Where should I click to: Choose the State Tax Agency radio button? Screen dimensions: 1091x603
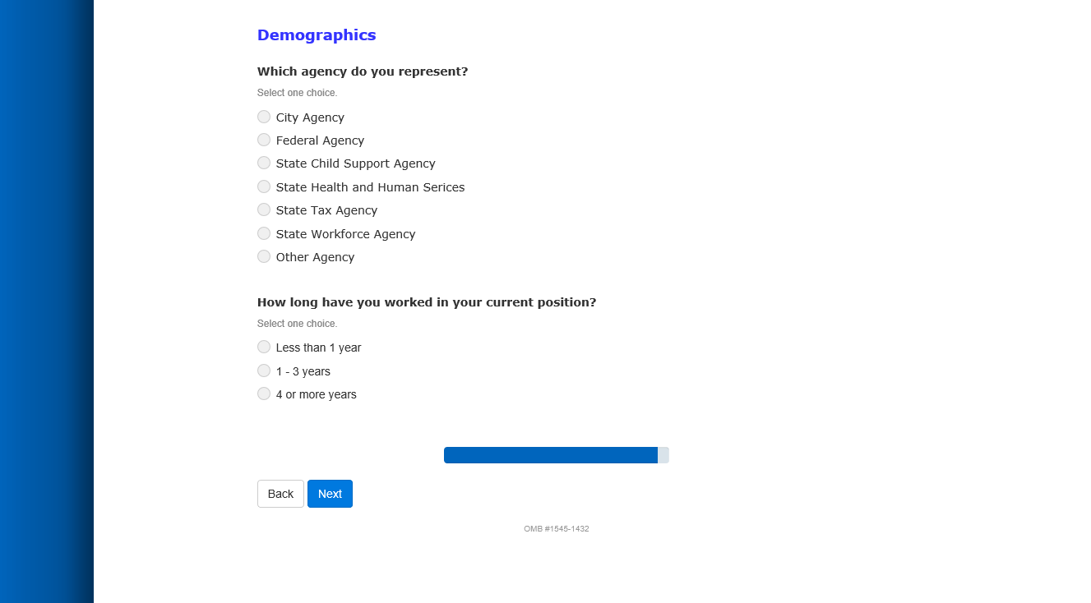(264, 209)
